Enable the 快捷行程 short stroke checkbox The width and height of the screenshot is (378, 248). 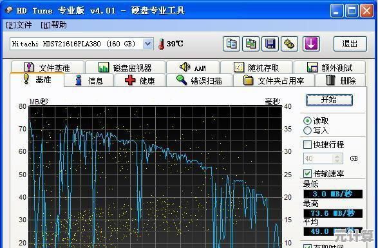tap(307, 145)
